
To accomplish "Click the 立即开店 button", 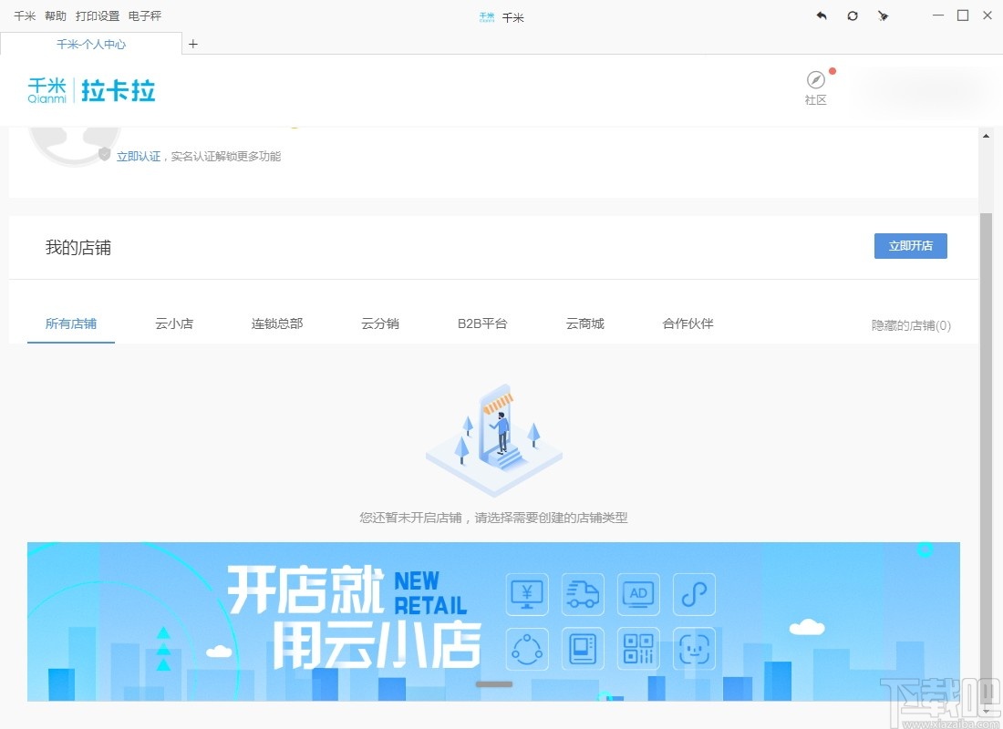I will click(910, 245).
